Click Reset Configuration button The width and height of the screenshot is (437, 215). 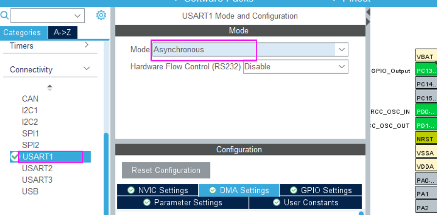(x=166, y=170)
